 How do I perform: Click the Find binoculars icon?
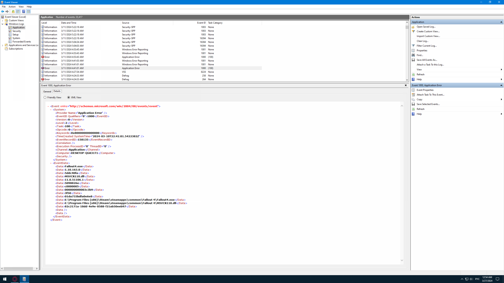pos(413,55)
